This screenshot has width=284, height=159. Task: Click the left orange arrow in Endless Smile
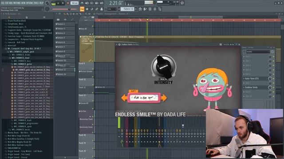click(124, 98)
